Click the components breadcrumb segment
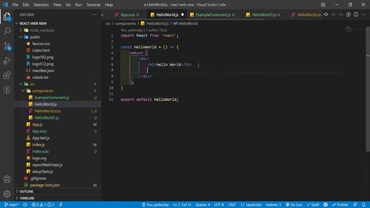 [x=125, y=24]
